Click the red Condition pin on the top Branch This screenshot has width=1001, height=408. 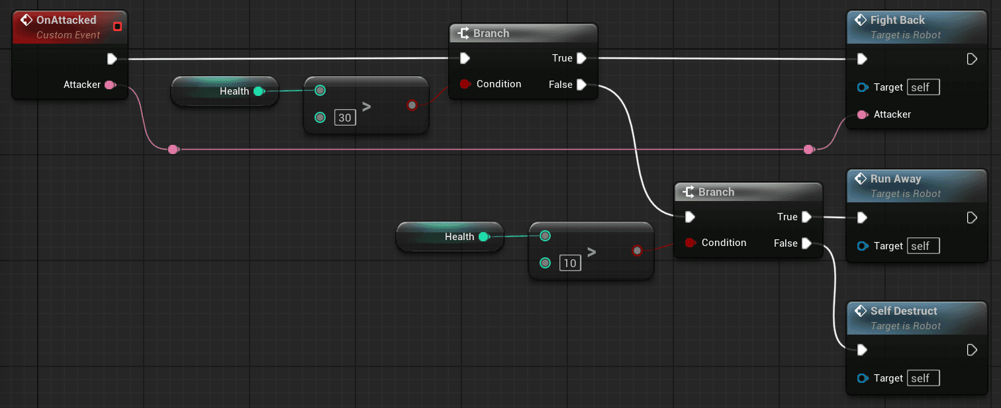coord(466,84)
